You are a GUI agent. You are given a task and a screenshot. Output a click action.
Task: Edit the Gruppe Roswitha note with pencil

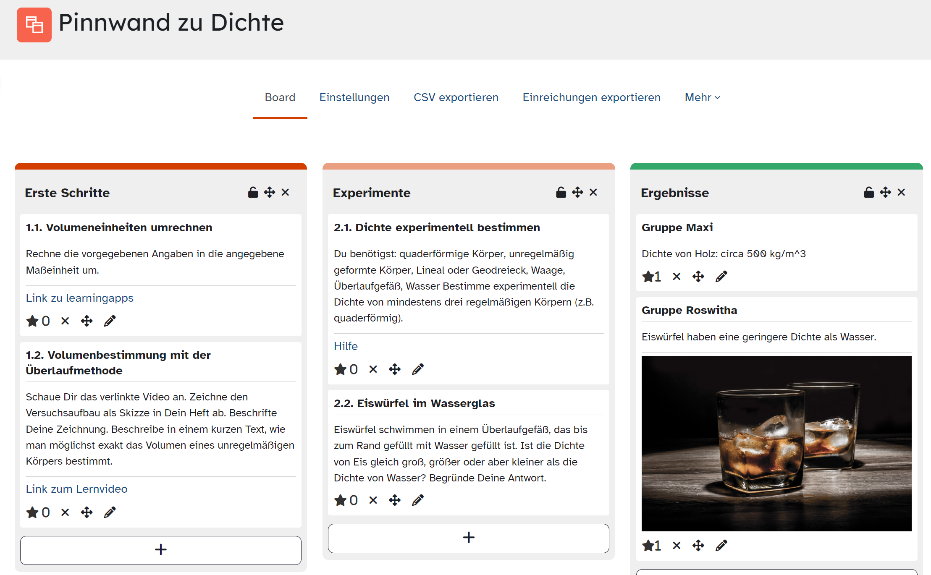coord(721,546)
